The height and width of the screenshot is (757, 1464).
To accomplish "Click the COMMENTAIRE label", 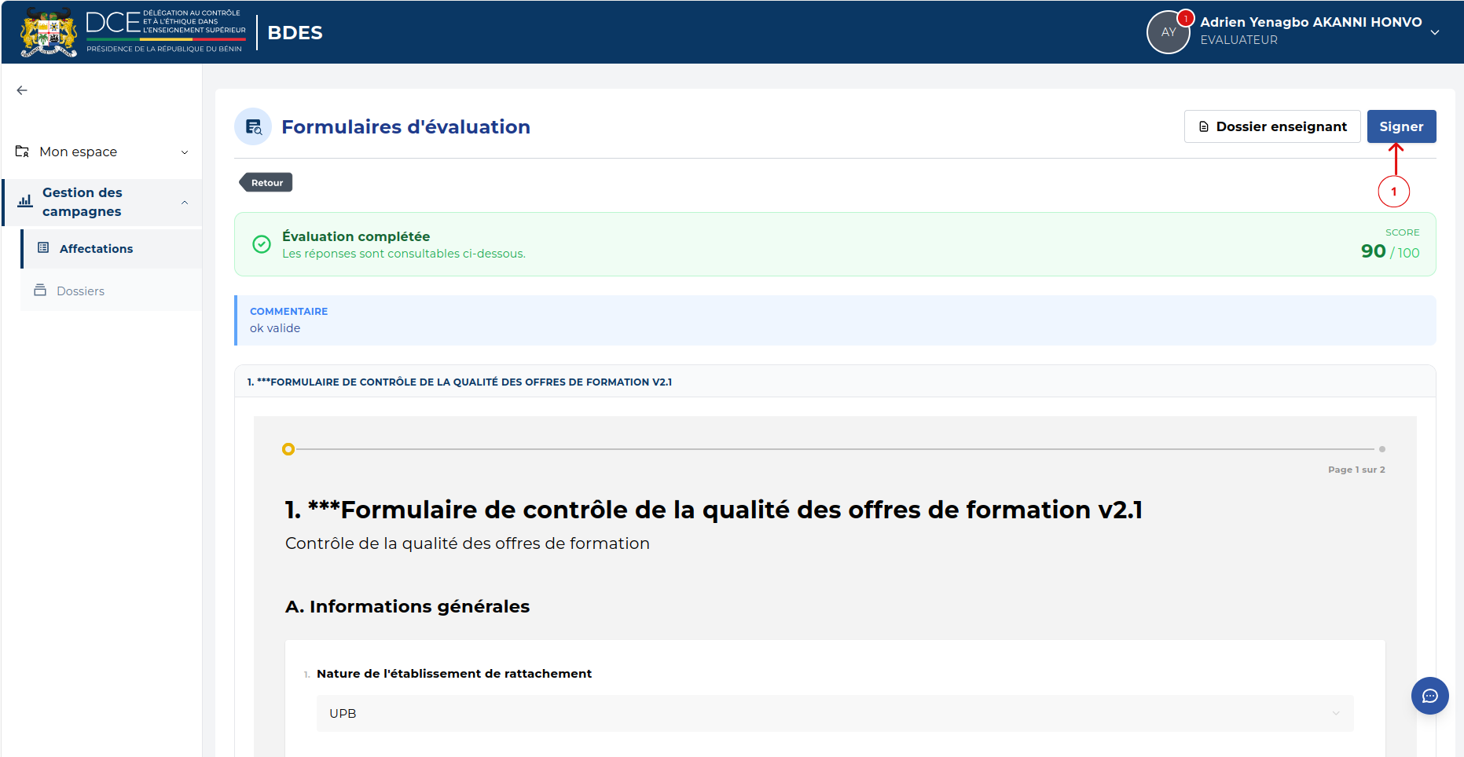I will (288, 312).
